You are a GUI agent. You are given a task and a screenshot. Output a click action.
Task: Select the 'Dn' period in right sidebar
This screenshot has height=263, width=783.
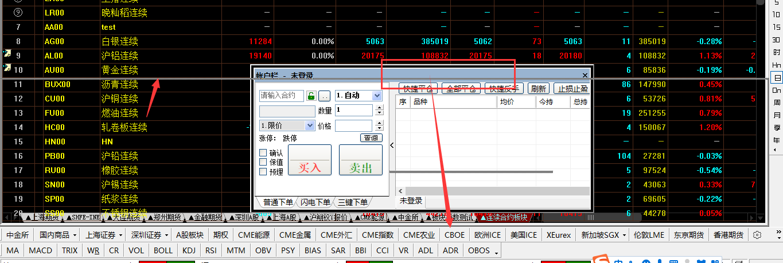click(x=777, y=91)
